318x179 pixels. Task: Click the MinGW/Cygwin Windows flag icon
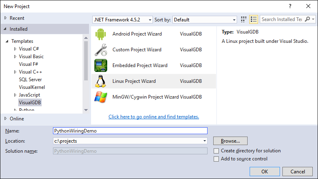pos(100,97)
